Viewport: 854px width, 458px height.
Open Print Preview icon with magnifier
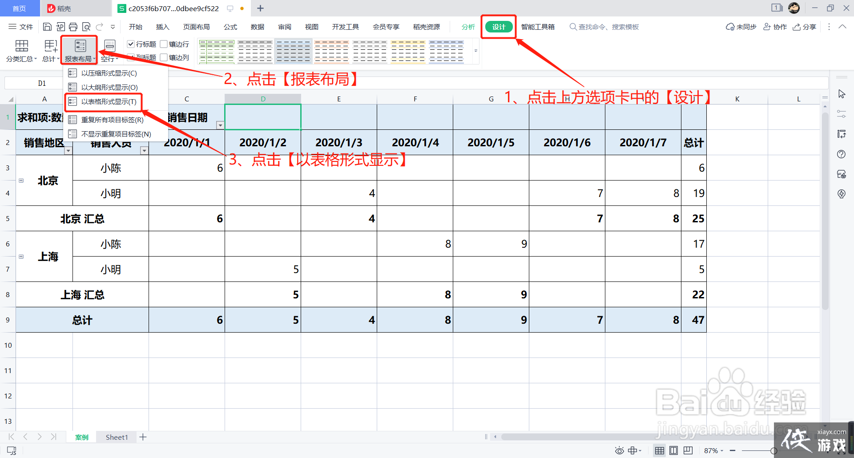point(86,27)
